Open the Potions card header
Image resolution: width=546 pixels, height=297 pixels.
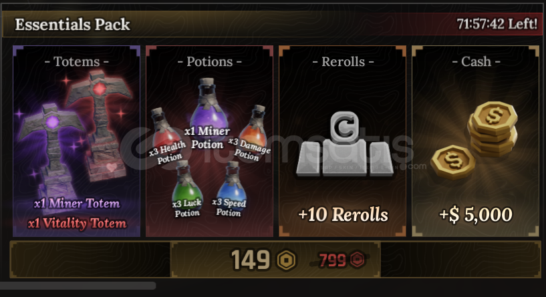pos(209,61)
